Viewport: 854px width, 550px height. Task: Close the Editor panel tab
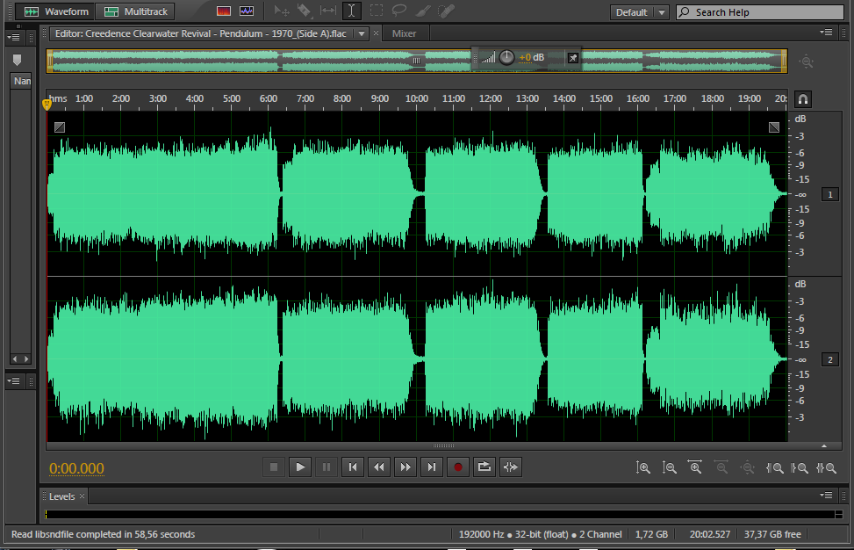point(376,33)
